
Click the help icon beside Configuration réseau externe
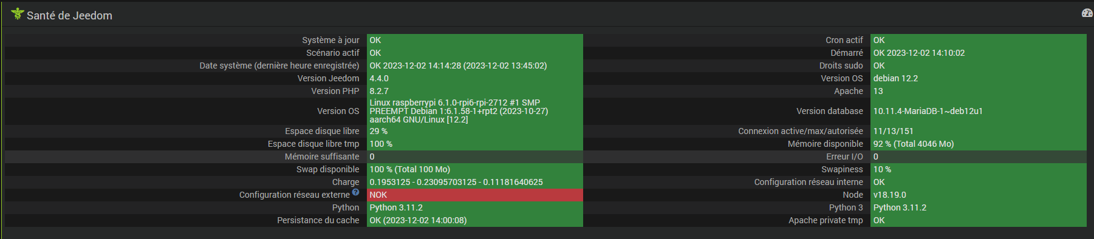[355, 192]
